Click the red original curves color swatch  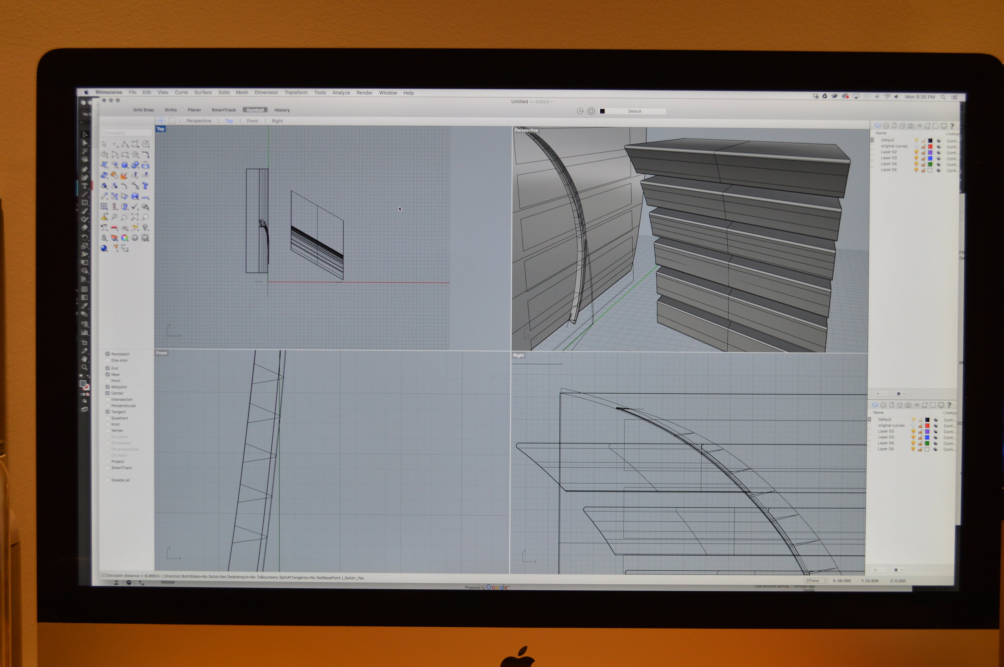(930, 146)
